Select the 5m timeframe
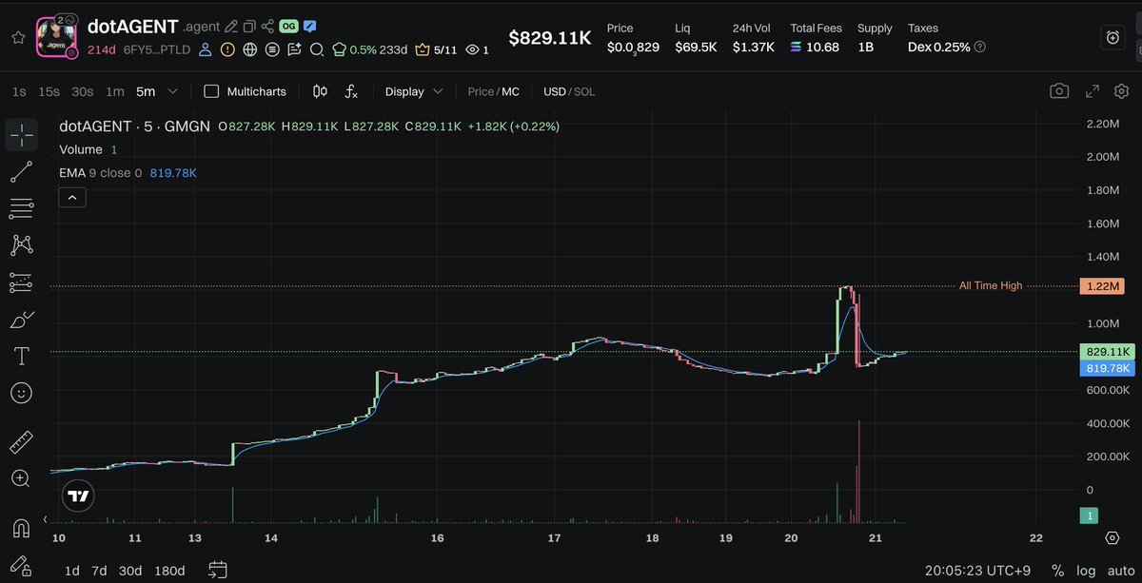Image resolution: width=1142 pixels, height=583 pixels. click(x=146, y=91)
